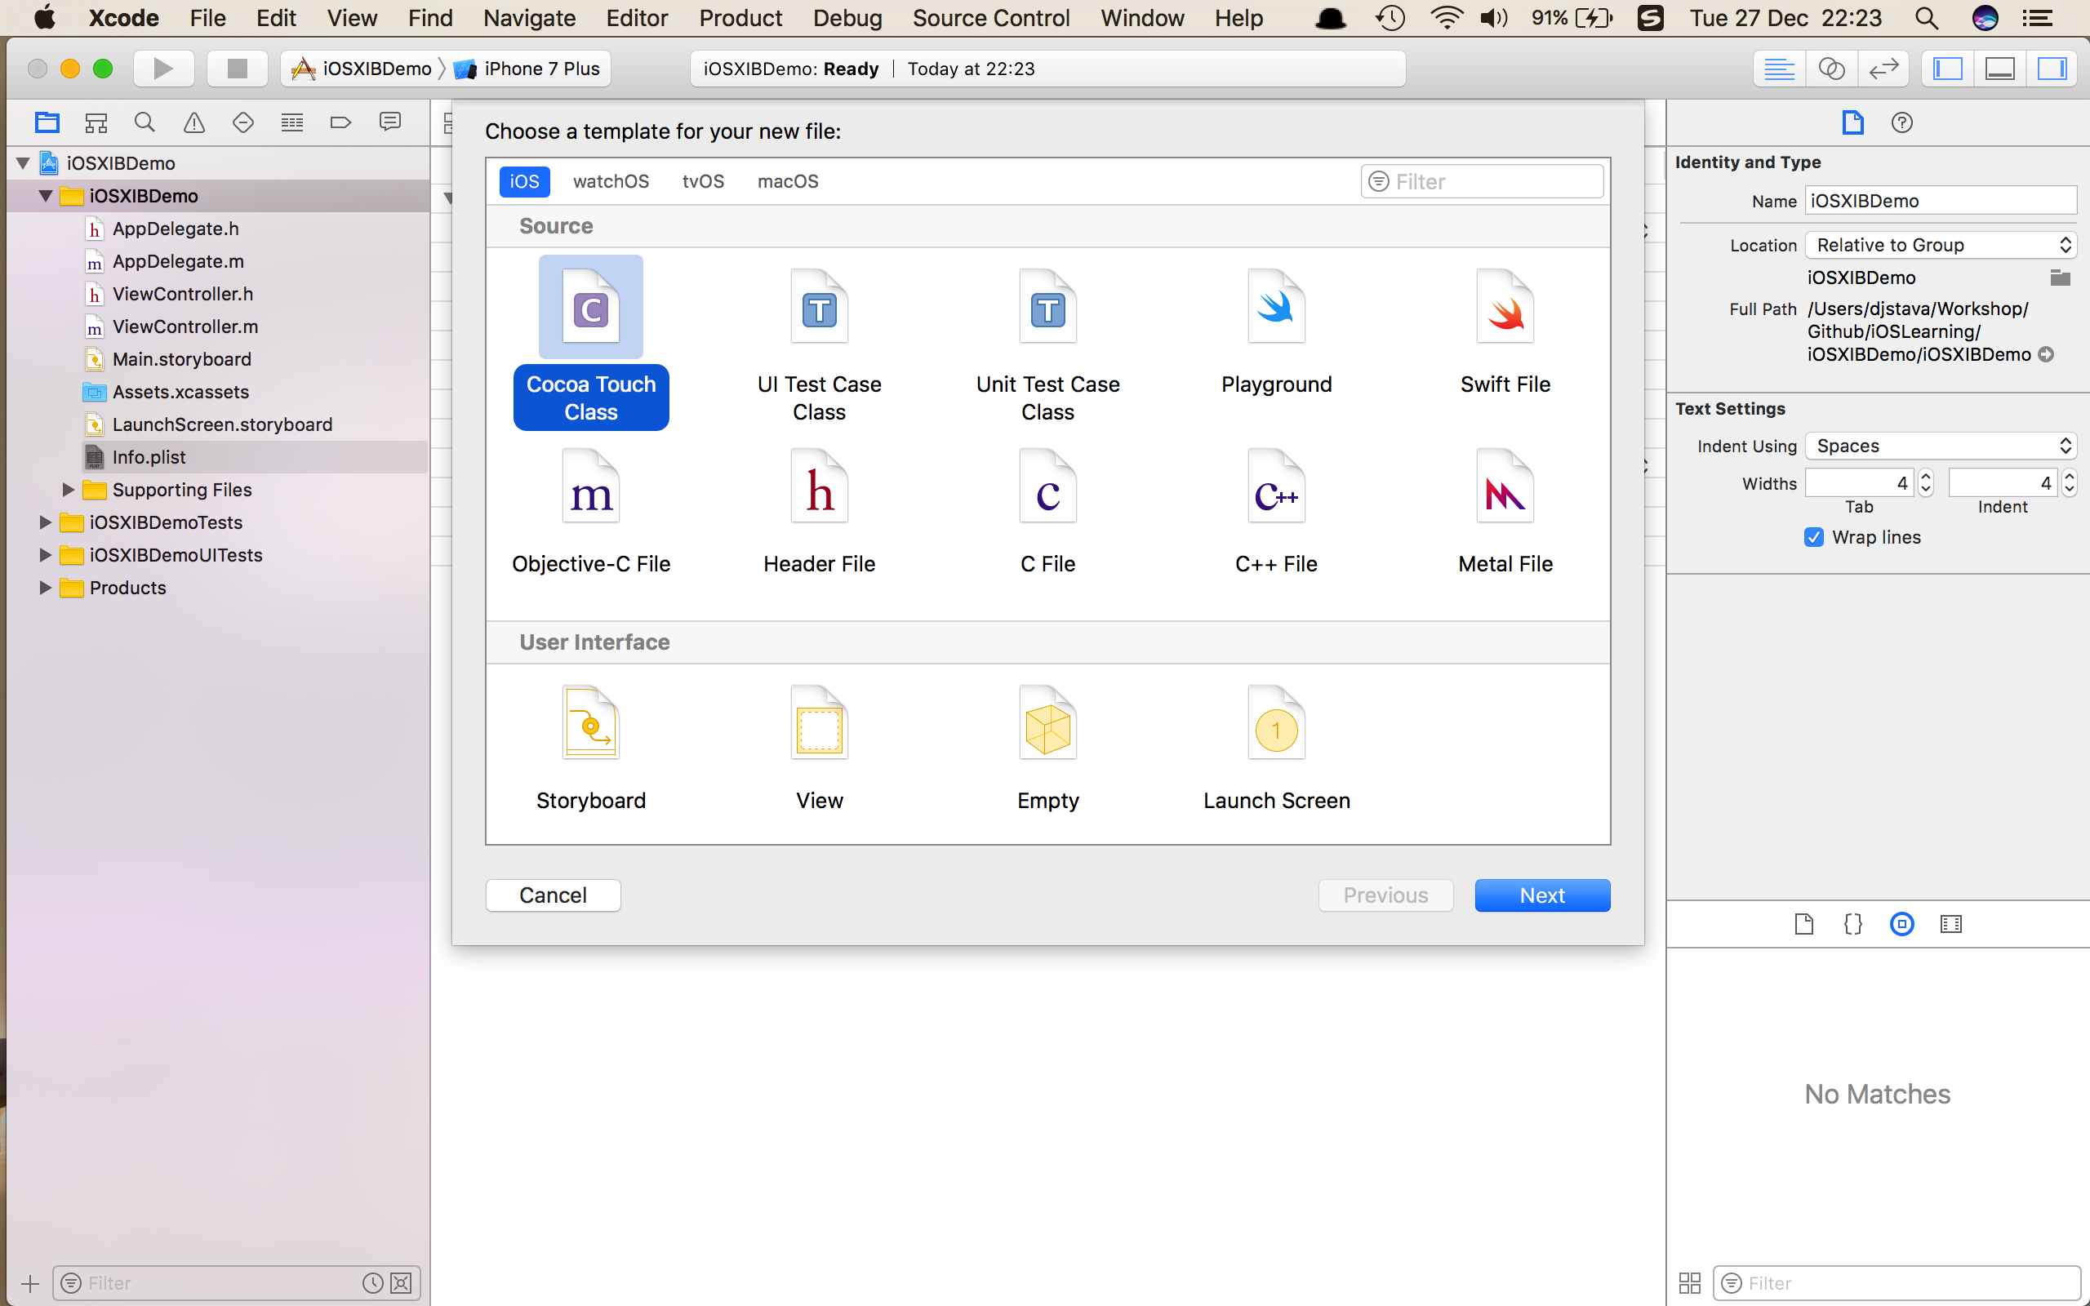Screen dimensions: 2090x1306
Task: Hide the right utilities panel toggle
Action: pos(2051,69)
